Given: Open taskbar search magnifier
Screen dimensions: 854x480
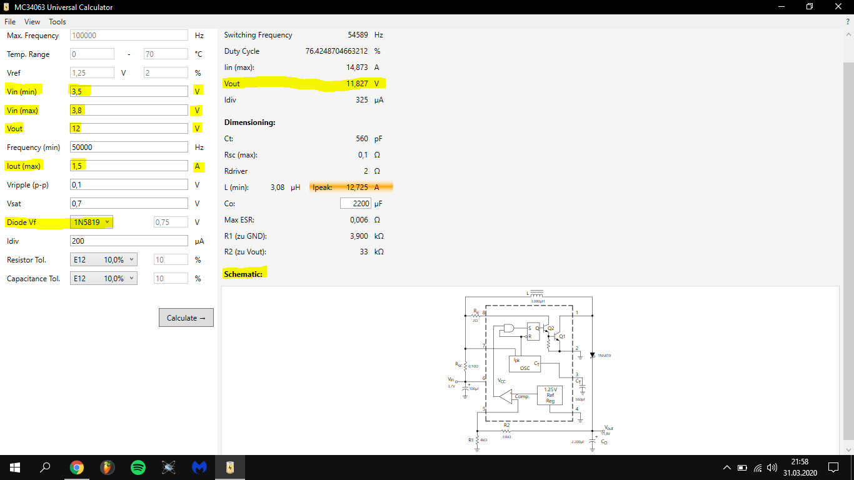Looking at the screenshot, I should tap(45, 467).
